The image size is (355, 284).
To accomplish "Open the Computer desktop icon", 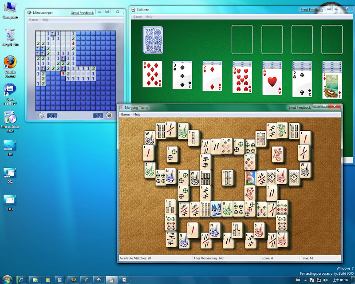I will (10, 10).
